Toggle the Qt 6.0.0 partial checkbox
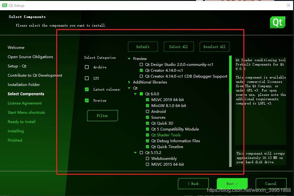Viewport: 294px width, 196px height. click(x=141, y=94)
